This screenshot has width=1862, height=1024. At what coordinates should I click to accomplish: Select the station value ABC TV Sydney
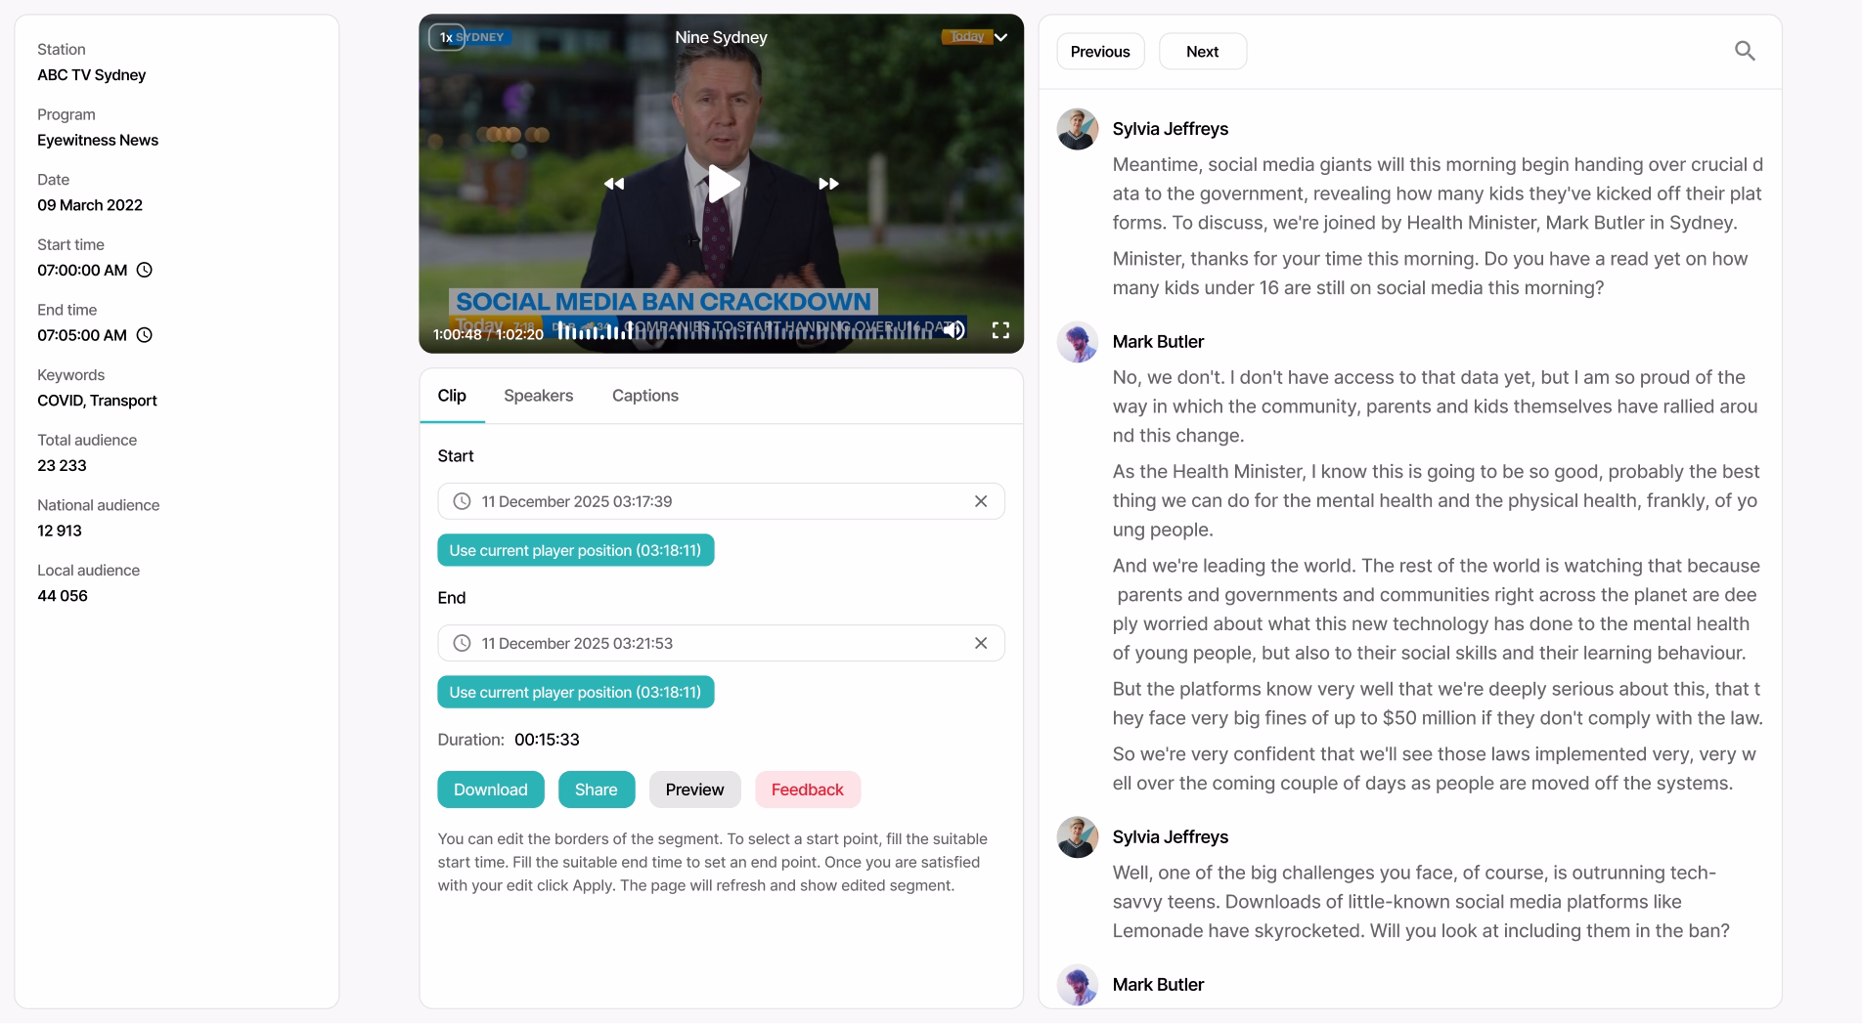[x=92, y=75]
